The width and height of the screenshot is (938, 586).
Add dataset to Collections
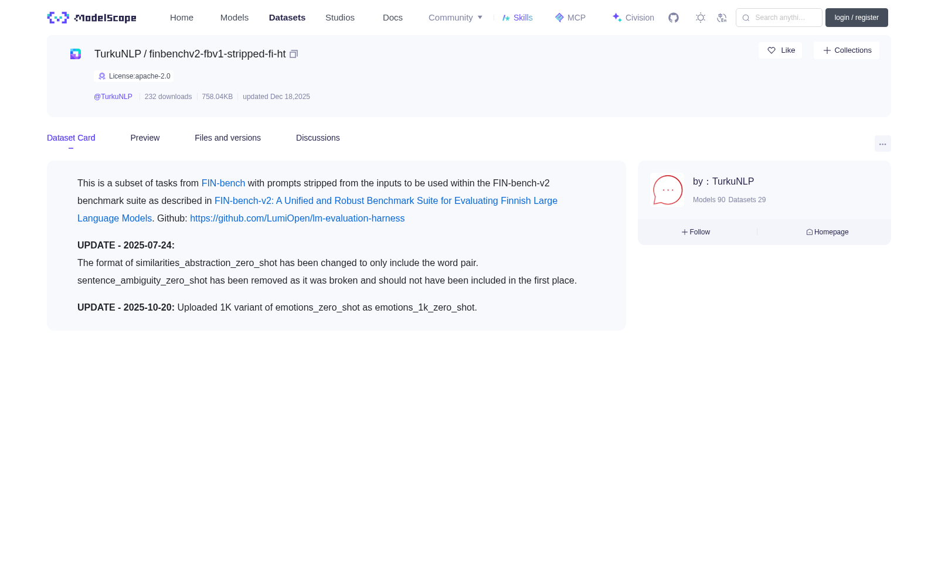pyautogui.click(x=847, y=50)
